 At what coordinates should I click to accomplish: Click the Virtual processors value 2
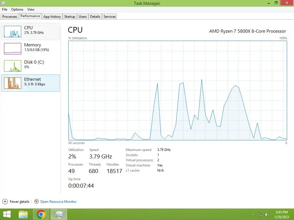[x=158, y=160]
